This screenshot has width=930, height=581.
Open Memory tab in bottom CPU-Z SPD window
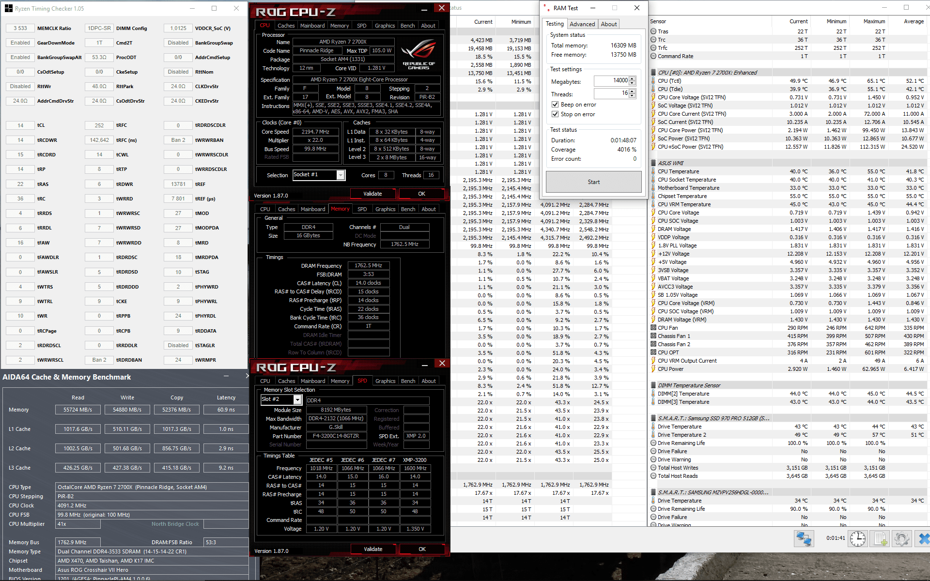point(340,381)
